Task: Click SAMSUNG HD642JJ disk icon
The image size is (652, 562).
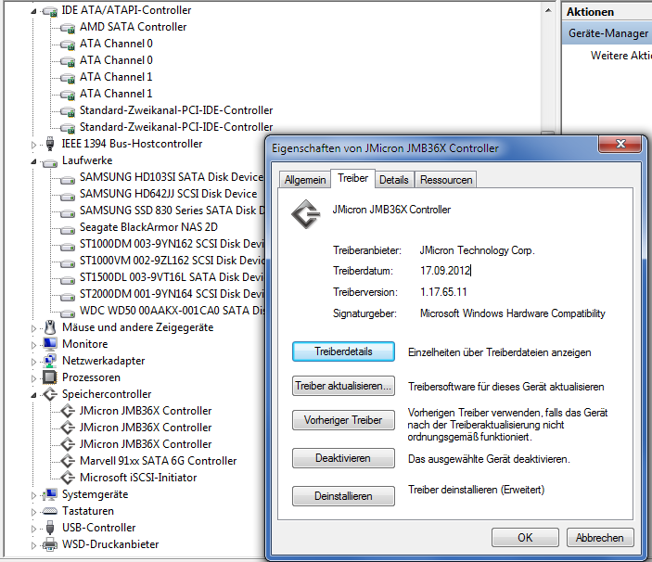Action: click(x=68, y=197)
